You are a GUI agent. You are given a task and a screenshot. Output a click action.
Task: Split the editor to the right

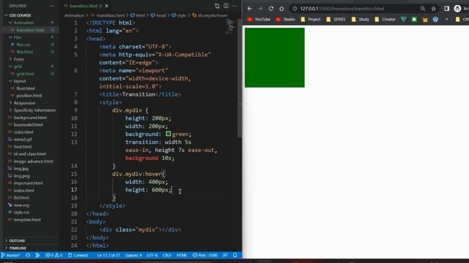tap(226, 6)
